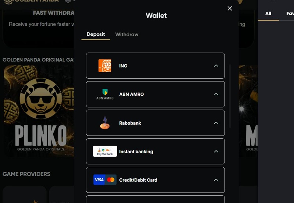
Task: Click the Pay Via Bank logo
Action: pos(105,151)
